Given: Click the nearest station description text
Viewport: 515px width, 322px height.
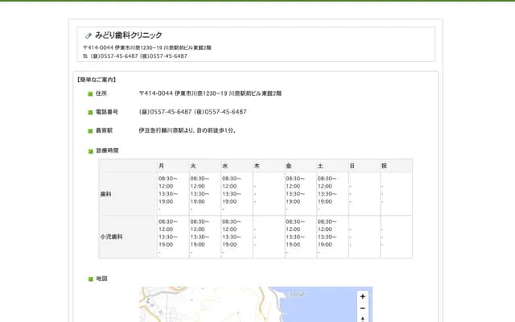Looking at the screenshot, I should coord(187,130).
